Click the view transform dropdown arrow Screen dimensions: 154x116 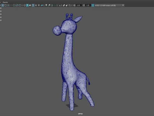(x=123, y=5)
